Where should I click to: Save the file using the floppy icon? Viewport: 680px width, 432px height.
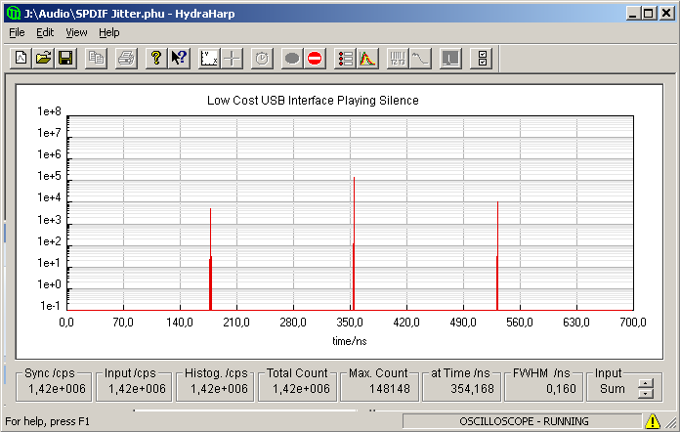click(65, 58)
